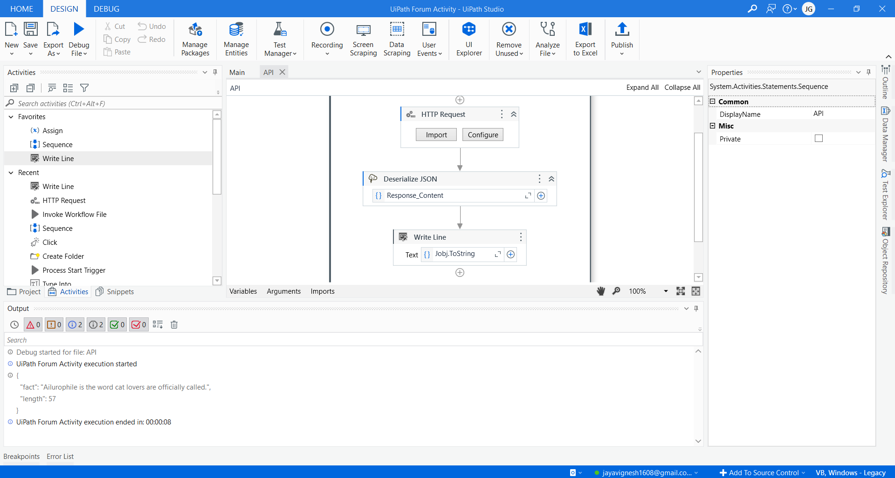895x478 pixels.
Task: Open the Publish dropdown arrow
Action: coord(622,54)
